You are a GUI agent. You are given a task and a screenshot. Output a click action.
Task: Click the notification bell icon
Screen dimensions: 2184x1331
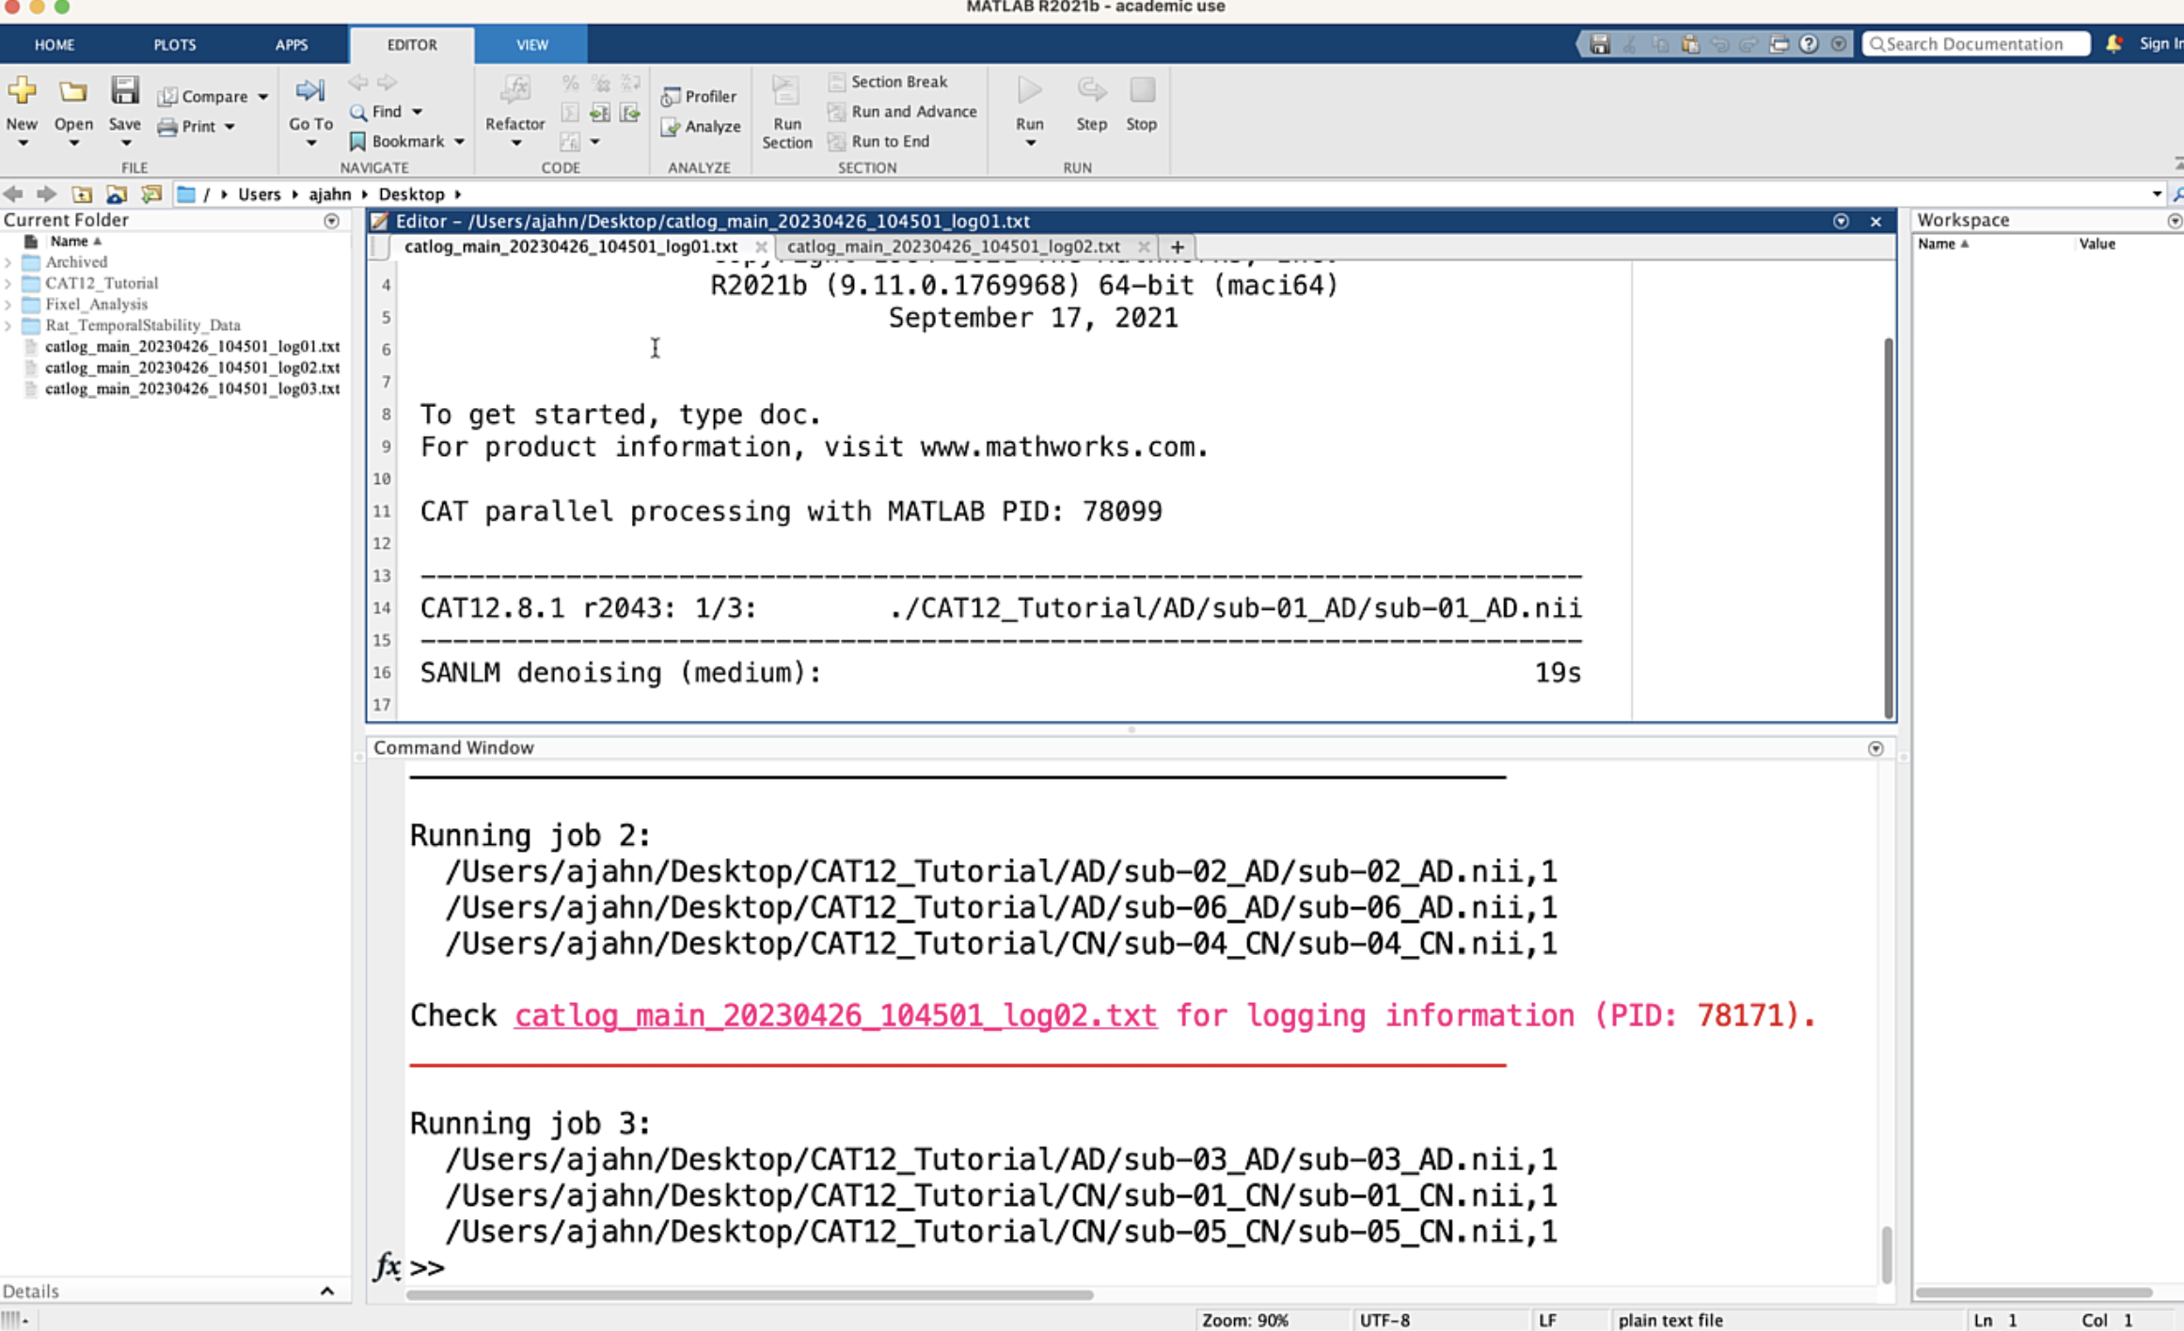[x=2113, y=44]
